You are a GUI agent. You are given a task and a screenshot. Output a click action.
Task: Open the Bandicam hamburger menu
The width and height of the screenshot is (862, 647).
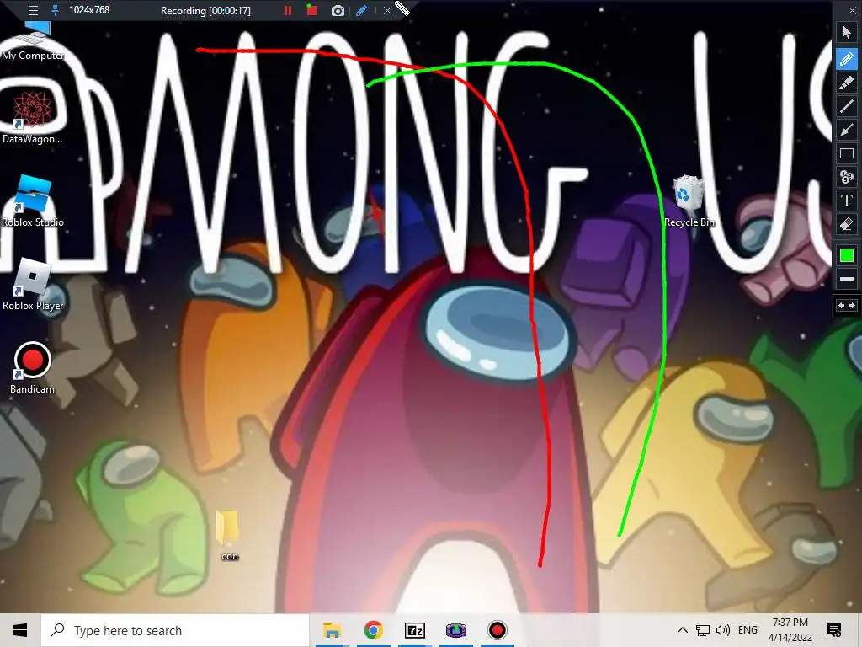click(x=33, y=10)
